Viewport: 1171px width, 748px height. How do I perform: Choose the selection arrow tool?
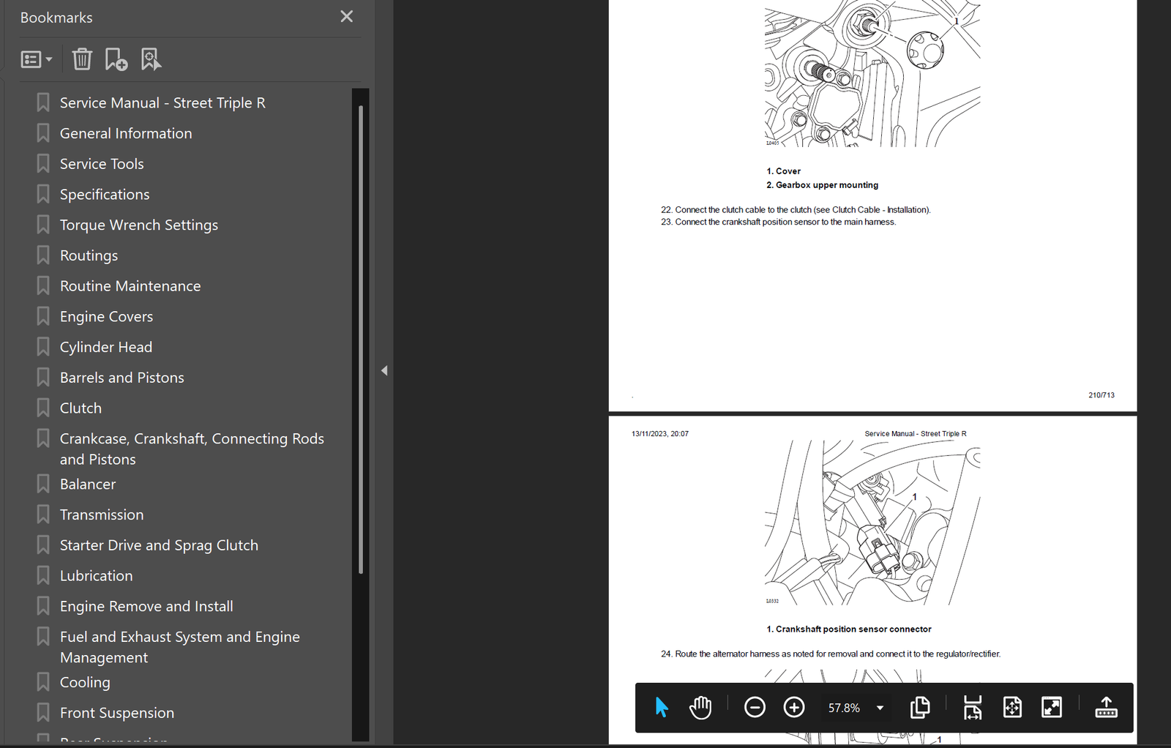point(662,707)
